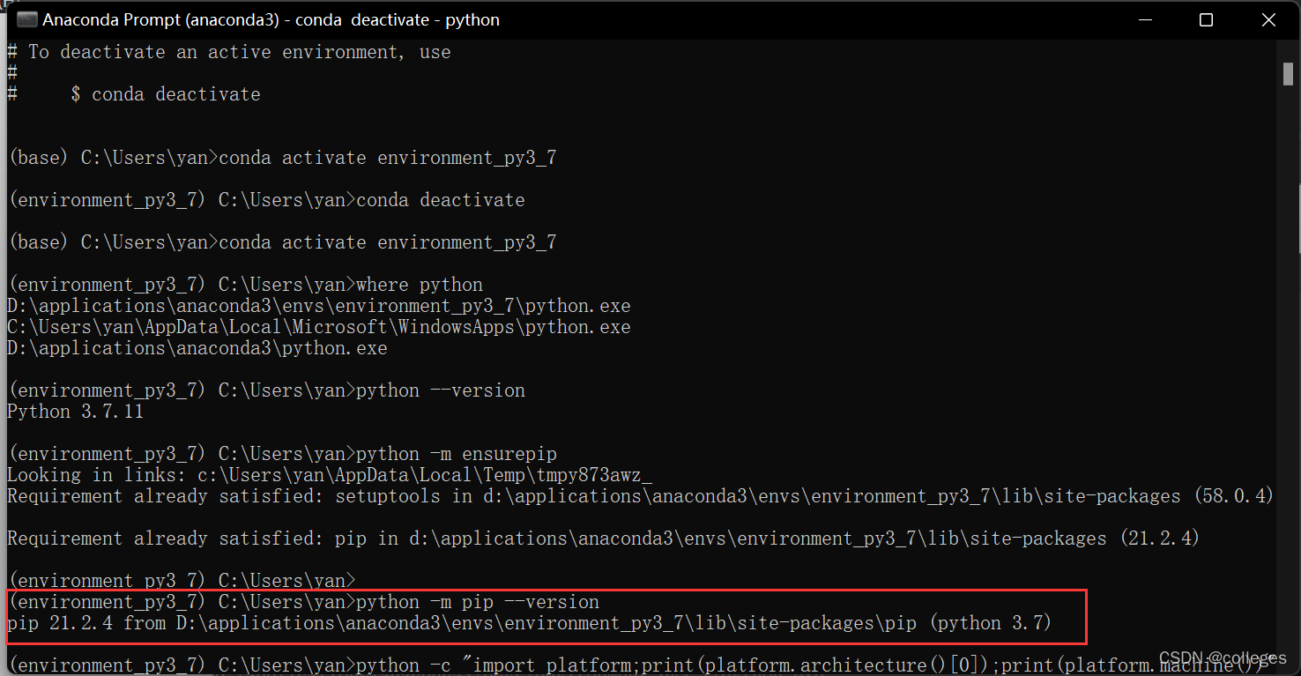The width and height of the screenshot is (1301, 676).
Task: Click the pip requirement already satisfied line
Action: [x=604, y=539]
